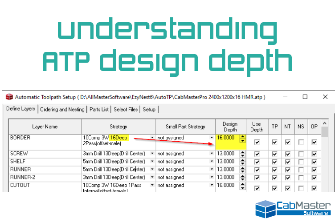Open RUNNER-2 small part strategy dropdown
The height and width of the screenshot is (222, 335).
pos(212,177)
